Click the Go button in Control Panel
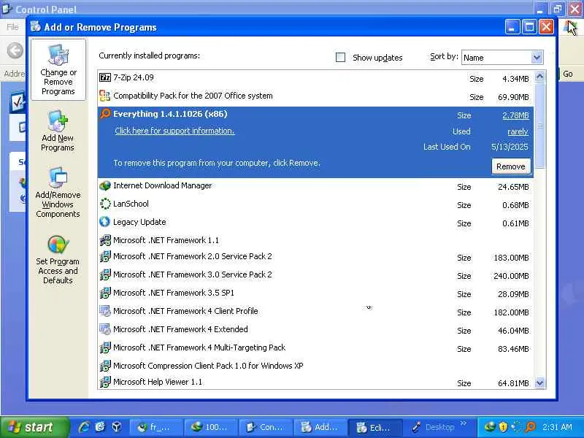 [x=567, y=74]
